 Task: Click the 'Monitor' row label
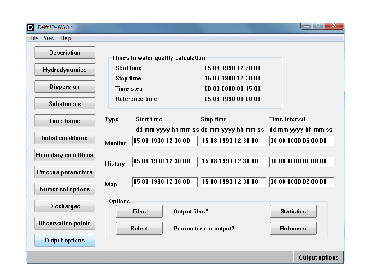click(116, 143)
